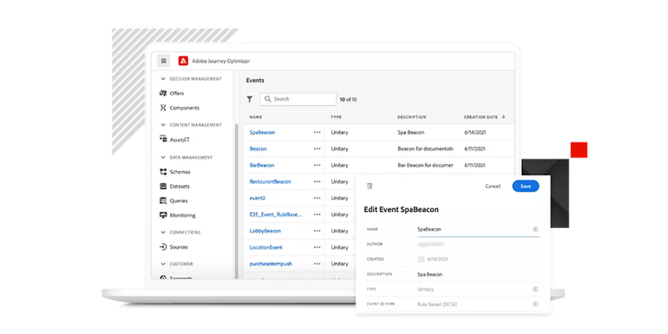Collapse the Decision Management section
The image size is (668, 334).
pyautogui.click(x=163, y=78)
